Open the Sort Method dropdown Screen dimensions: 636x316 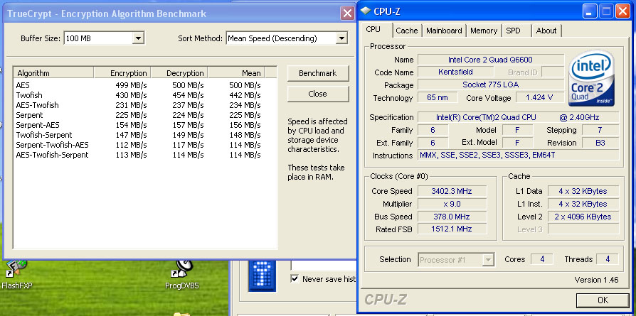click(x=342, y=38)
